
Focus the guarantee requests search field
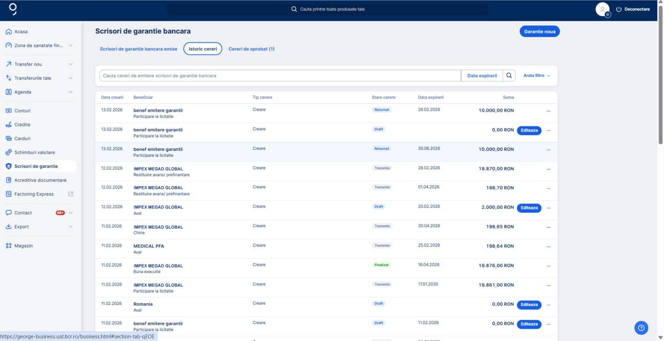point(280,76)
